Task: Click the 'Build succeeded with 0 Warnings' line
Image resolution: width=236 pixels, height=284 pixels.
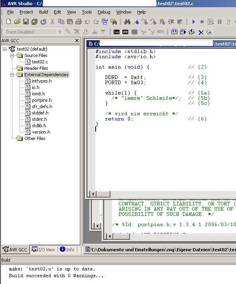Action: pos(56,276)
